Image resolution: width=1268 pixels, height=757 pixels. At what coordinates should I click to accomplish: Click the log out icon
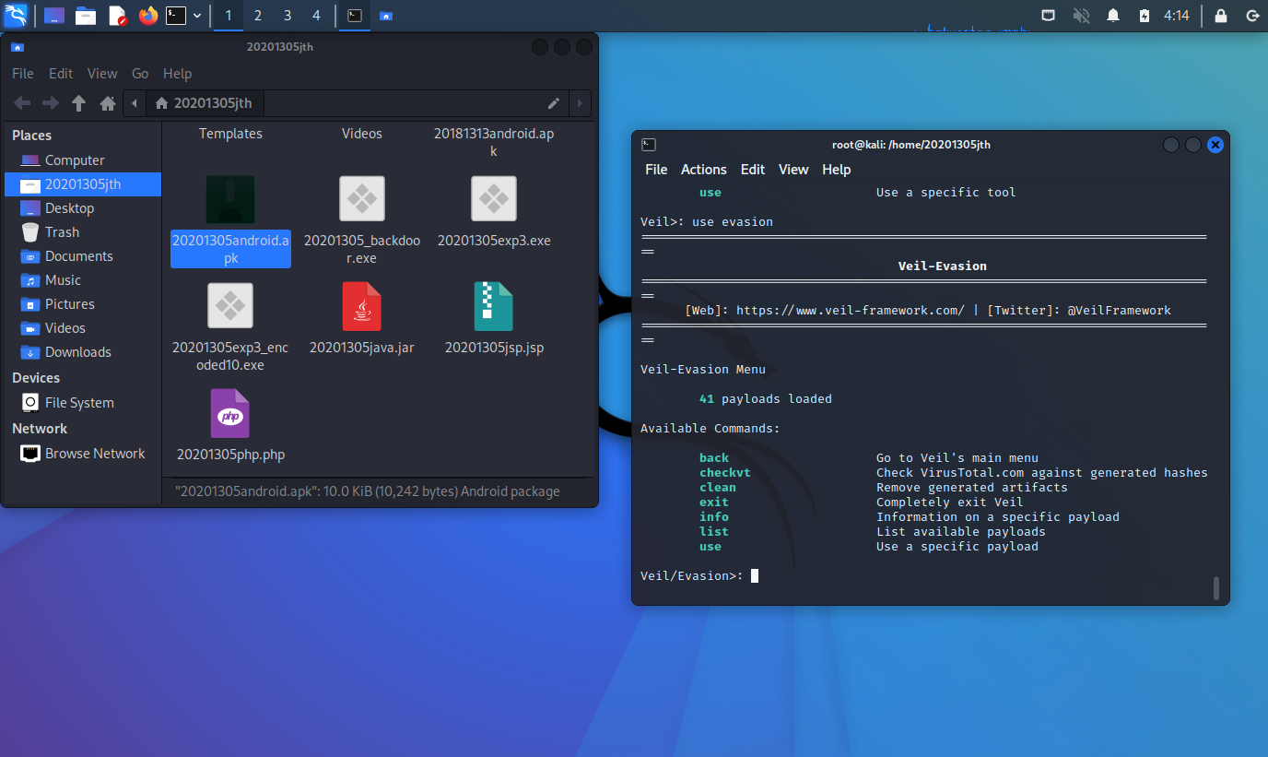(1251, 16)
